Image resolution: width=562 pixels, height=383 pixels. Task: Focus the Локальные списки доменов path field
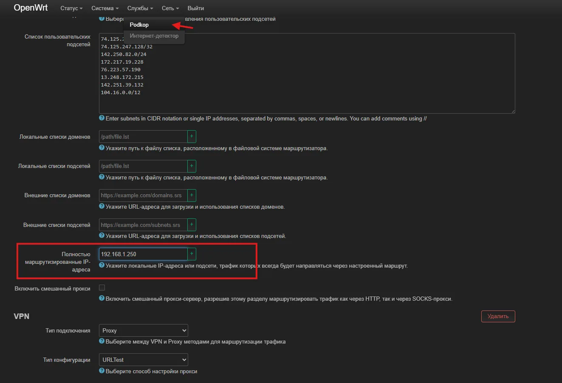[143, 137]
